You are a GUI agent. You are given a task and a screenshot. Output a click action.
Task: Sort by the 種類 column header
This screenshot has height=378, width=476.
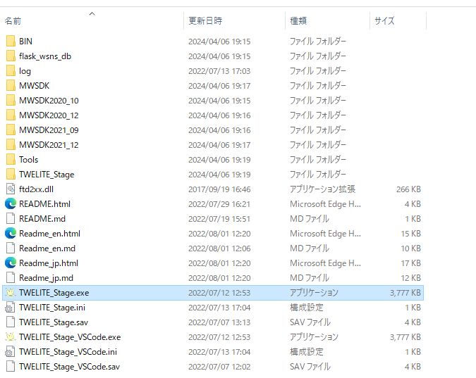coord(298,21)
